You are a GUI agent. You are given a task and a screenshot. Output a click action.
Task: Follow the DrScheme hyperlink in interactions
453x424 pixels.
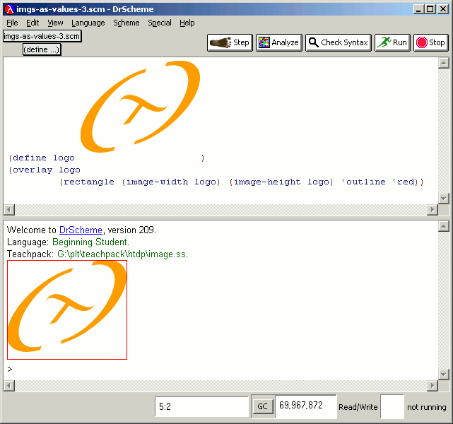point(81,230)
